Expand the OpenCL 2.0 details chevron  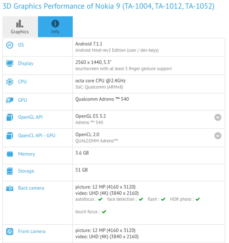[x=218, y=136]
